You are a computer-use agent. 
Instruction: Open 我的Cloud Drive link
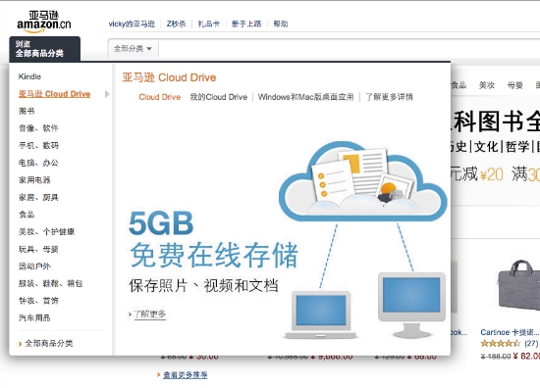click(x=219, y=97)
